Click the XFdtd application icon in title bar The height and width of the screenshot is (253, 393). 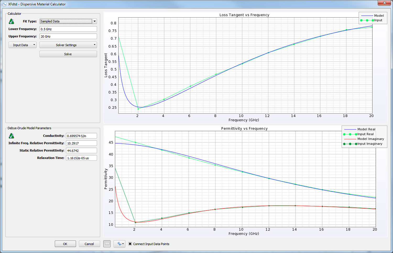tap(4, 4)
